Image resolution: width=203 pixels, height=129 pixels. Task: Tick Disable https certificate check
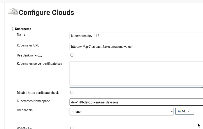pos(72,92)
